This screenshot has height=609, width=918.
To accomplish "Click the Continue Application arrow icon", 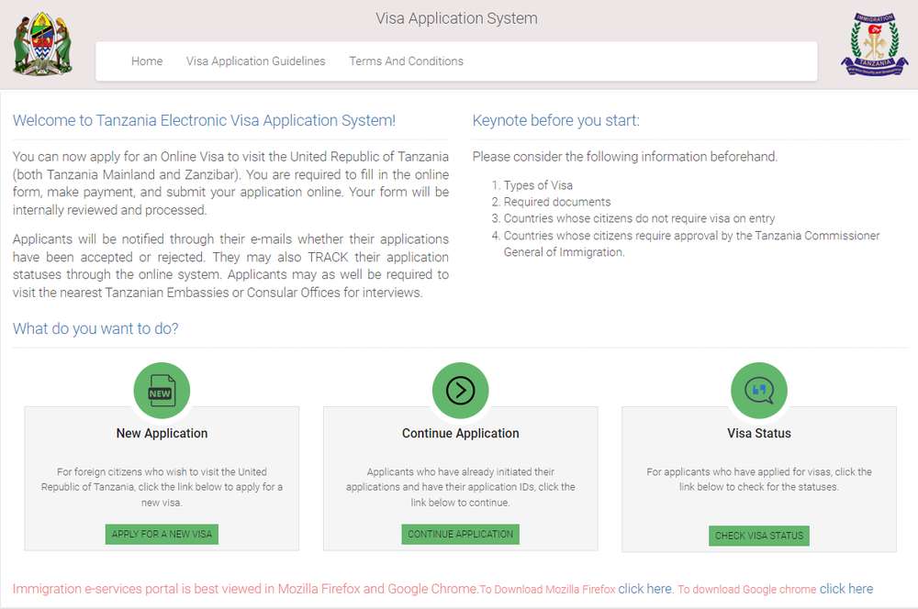I will click(x=460, y=391).
